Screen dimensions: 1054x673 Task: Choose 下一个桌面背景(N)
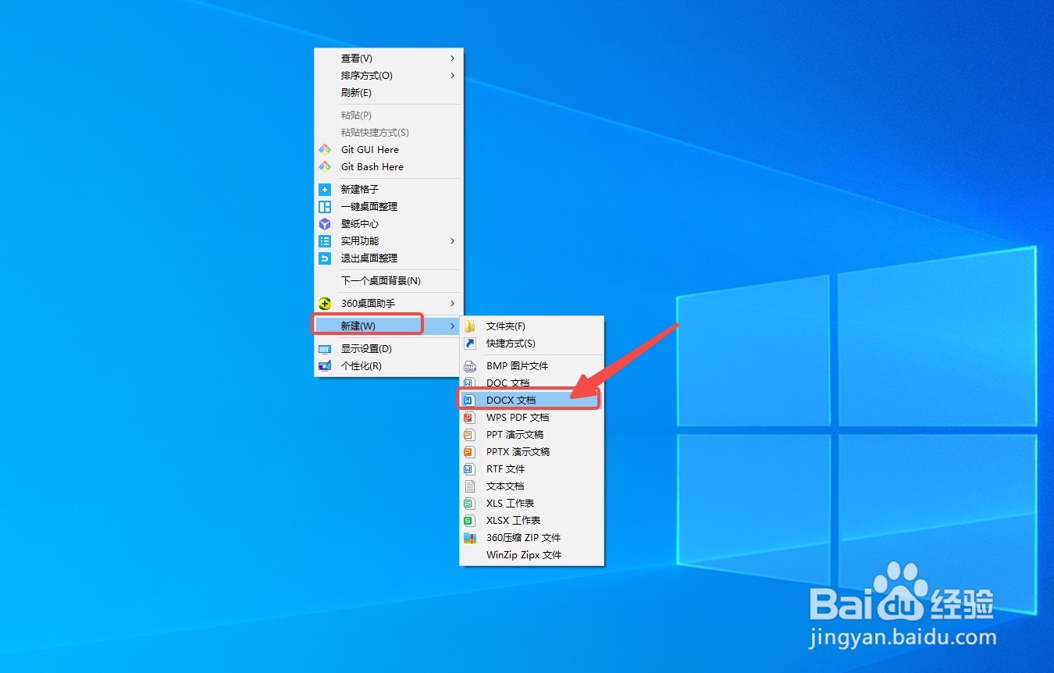click(388, 281)
